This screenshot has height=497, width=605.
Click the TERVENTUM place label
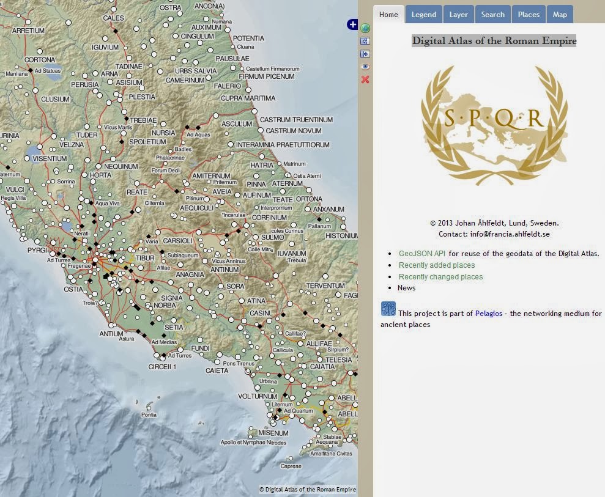pyautogui.click(x=325, y=285)
